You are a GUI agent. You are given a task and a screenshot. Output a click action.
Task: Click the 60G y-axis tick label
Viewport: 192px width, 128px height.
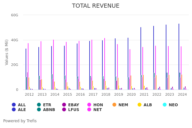coord(14,15)
